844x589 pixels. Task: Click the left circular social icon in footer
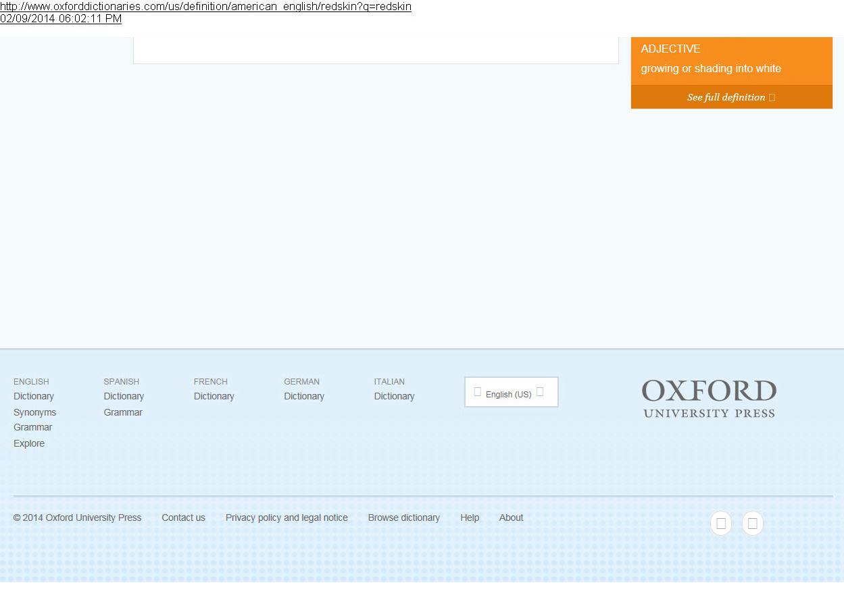point(721,524)
